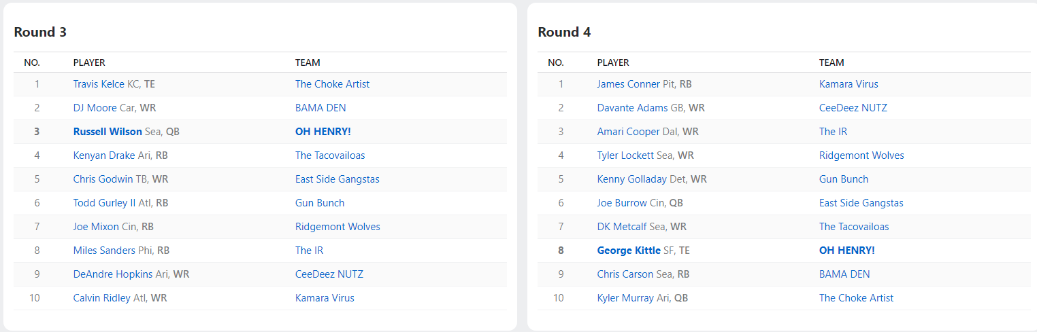Click Davante Adams player name
Viewport: 1037px width, 332px height.
click(x=632, y=108)
